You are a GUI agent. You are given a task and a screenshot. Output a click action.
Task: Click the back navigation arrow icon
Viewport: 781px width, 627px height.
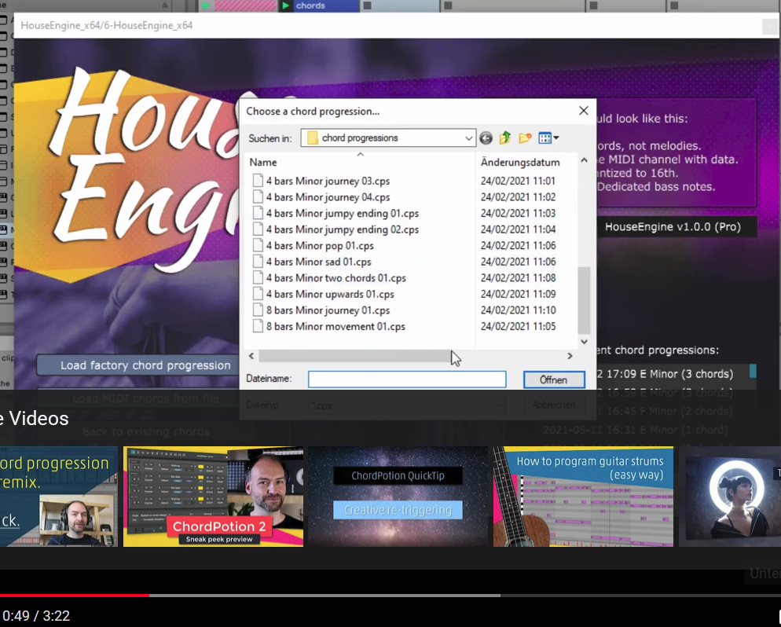point(486,138)
